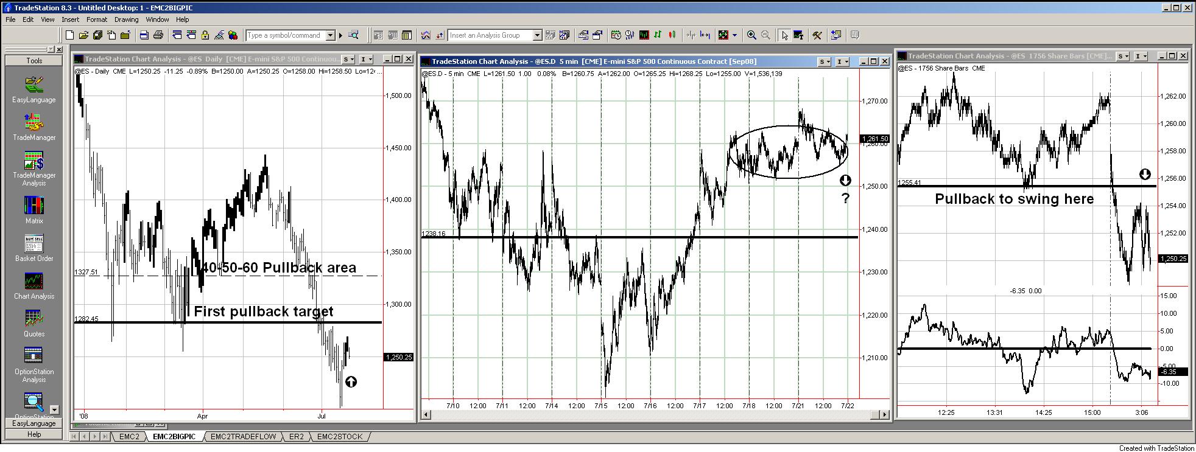This screenshot has width=1196, height=452.
Task: Open the I dropdown in Share Bars chart title
Action: 1141,56
